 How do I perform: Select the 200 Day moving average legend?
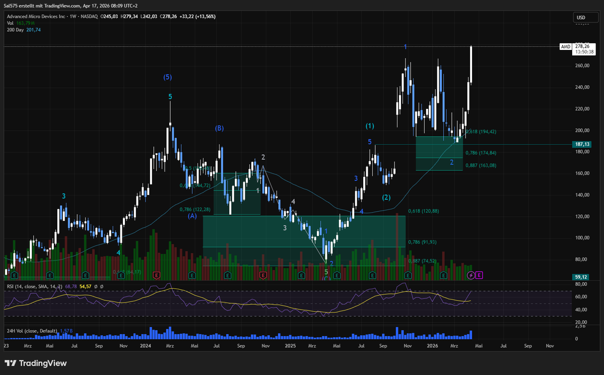(x=24, y=30)
